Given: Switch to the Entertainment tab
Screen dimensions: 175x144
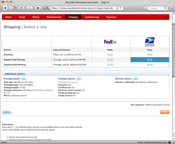Looking at the screenshot, I should pyautogui.click(x=54, y=17).
